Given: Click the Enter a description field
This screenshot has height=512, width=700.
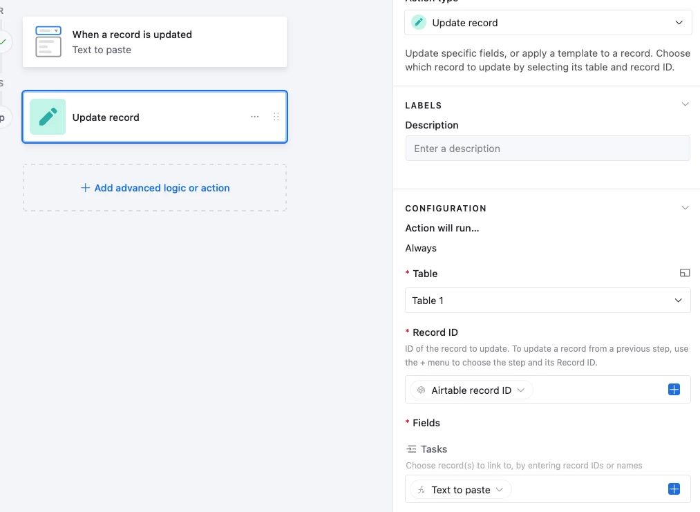Looking at the screenshot, I should click(547, 148).
